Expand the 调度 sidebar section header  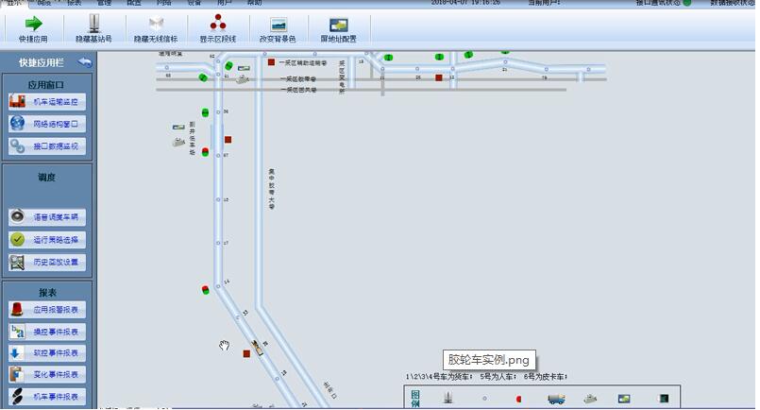(x=47, y=177)
